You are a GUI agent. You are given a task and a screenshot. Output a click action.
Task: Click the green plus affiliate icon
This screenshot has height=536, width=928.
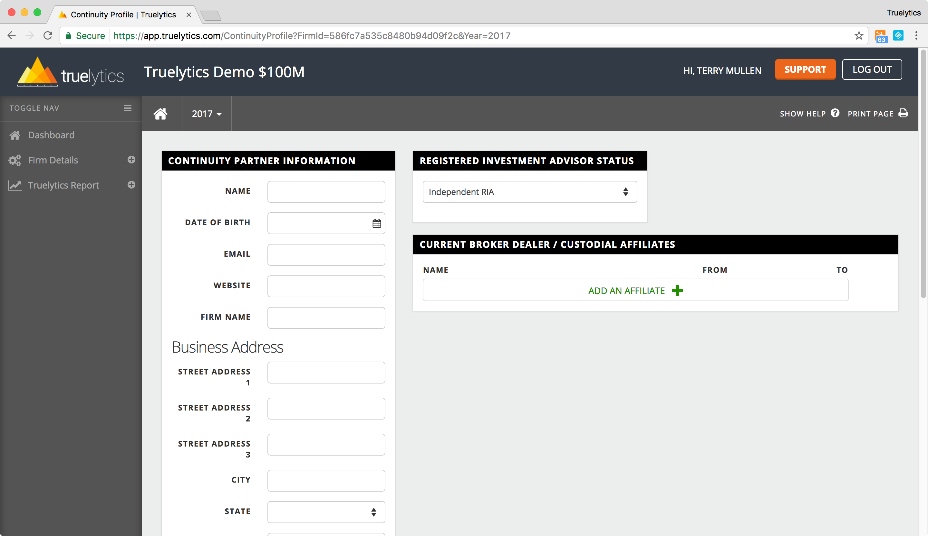click(x=677, y=291)
